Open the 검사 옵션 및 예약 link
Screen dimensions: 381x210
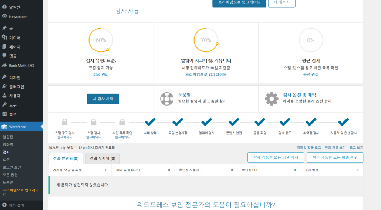(300, 95)
